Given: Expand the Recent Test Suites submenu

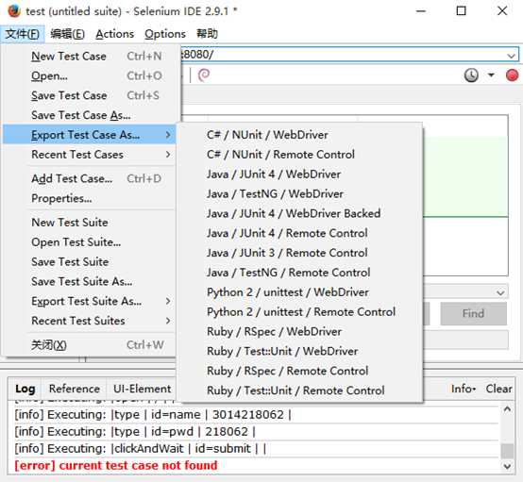Looking at the screenshot, I should 89,321.
